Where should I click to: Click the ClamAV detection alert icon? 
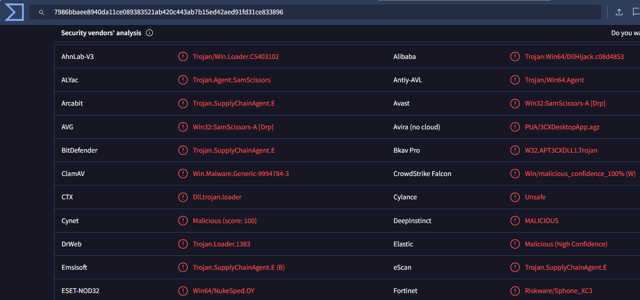point(183,174)
